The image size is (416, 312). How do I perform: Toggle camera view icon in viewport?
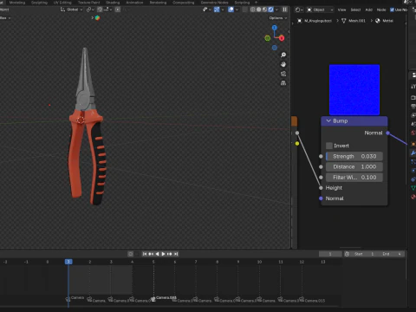pos(283,74)
